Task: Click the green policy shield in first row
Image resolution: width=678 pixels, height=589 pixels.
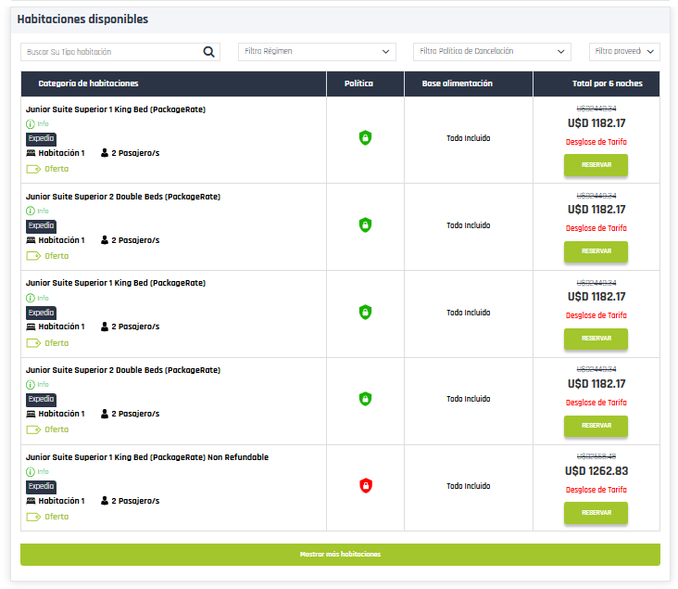Action: tap(365, 137)
